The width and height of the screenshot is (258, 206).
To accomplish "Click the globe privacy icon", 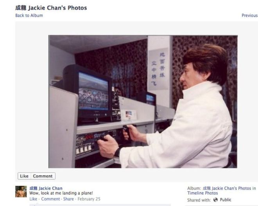I will (215, 200).
